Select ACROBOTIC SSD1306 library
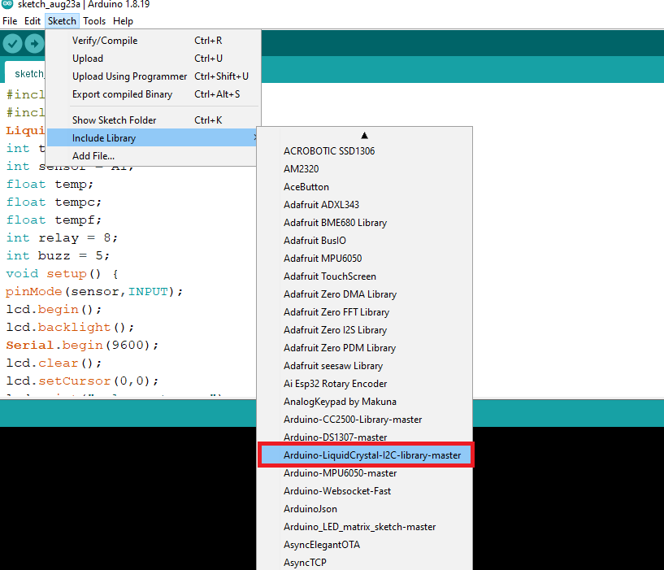Viewport: 664px width, 570px height. [365, 151]
